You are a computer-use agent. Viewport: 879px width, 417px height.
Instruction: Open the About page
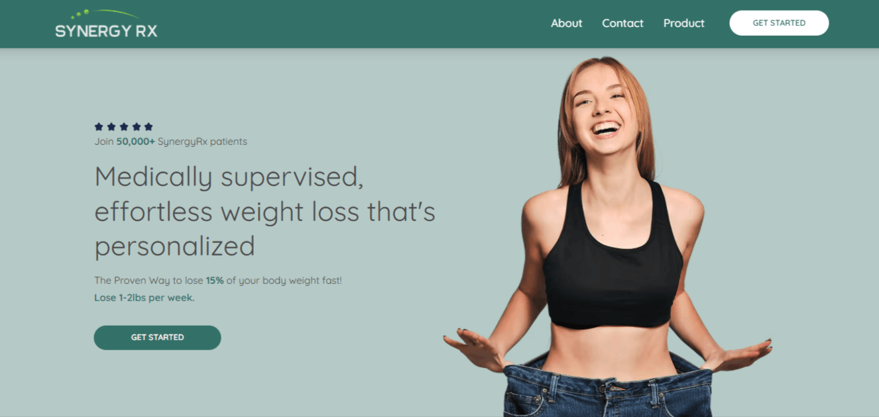567,23
